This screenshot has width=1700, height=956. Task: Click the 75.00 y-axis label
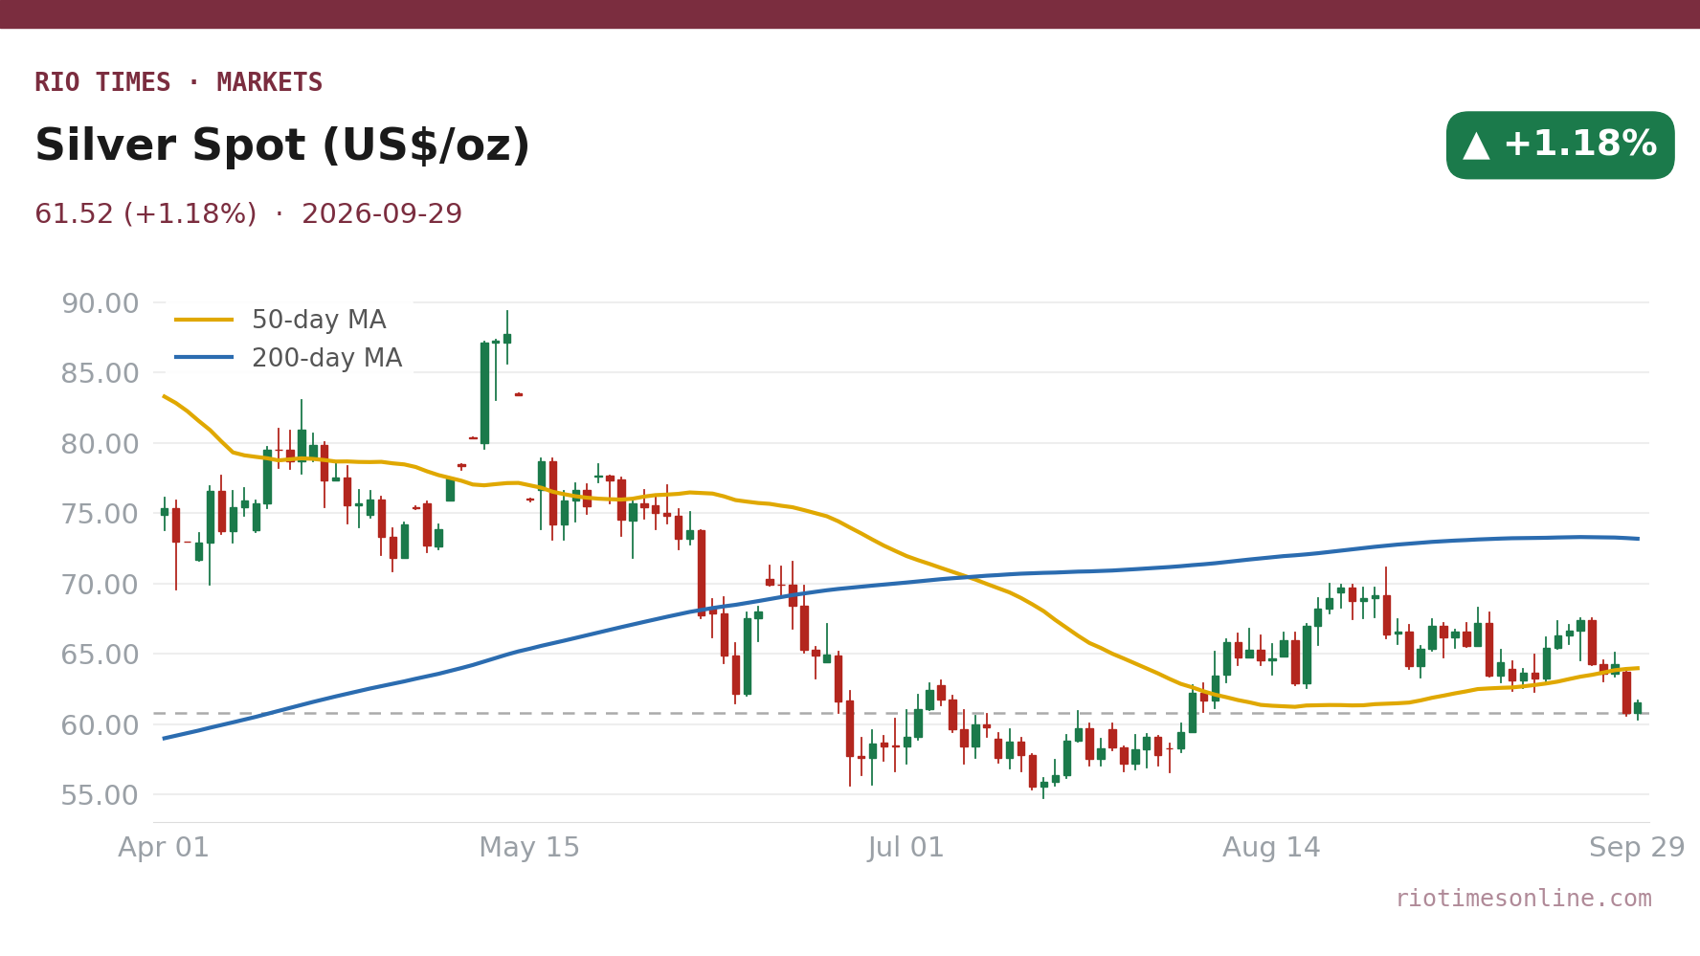click(100, 514)
